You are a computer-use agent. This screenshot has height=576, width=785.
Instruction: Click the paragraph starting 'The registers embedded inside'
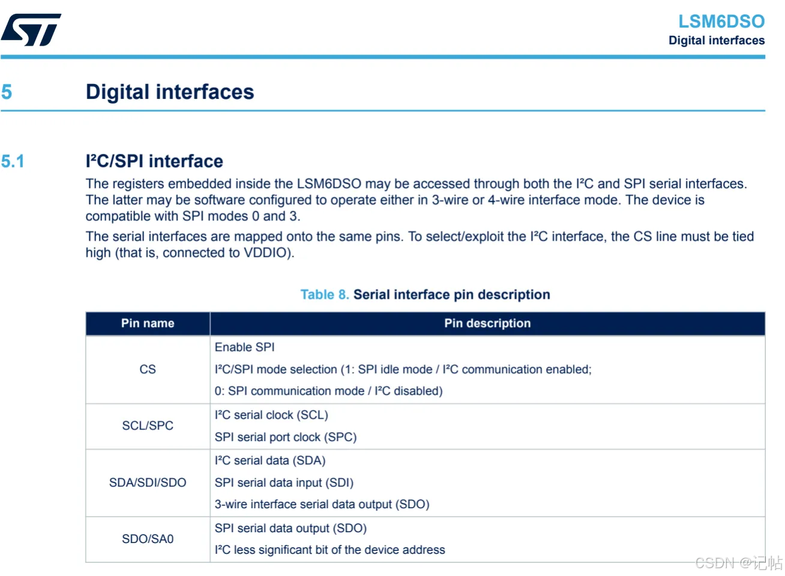pyautogui.click(x=417, y=200)
